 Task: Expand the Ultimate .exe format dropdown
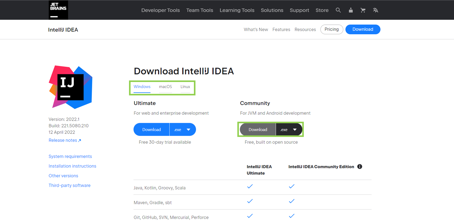click(183, 129)
